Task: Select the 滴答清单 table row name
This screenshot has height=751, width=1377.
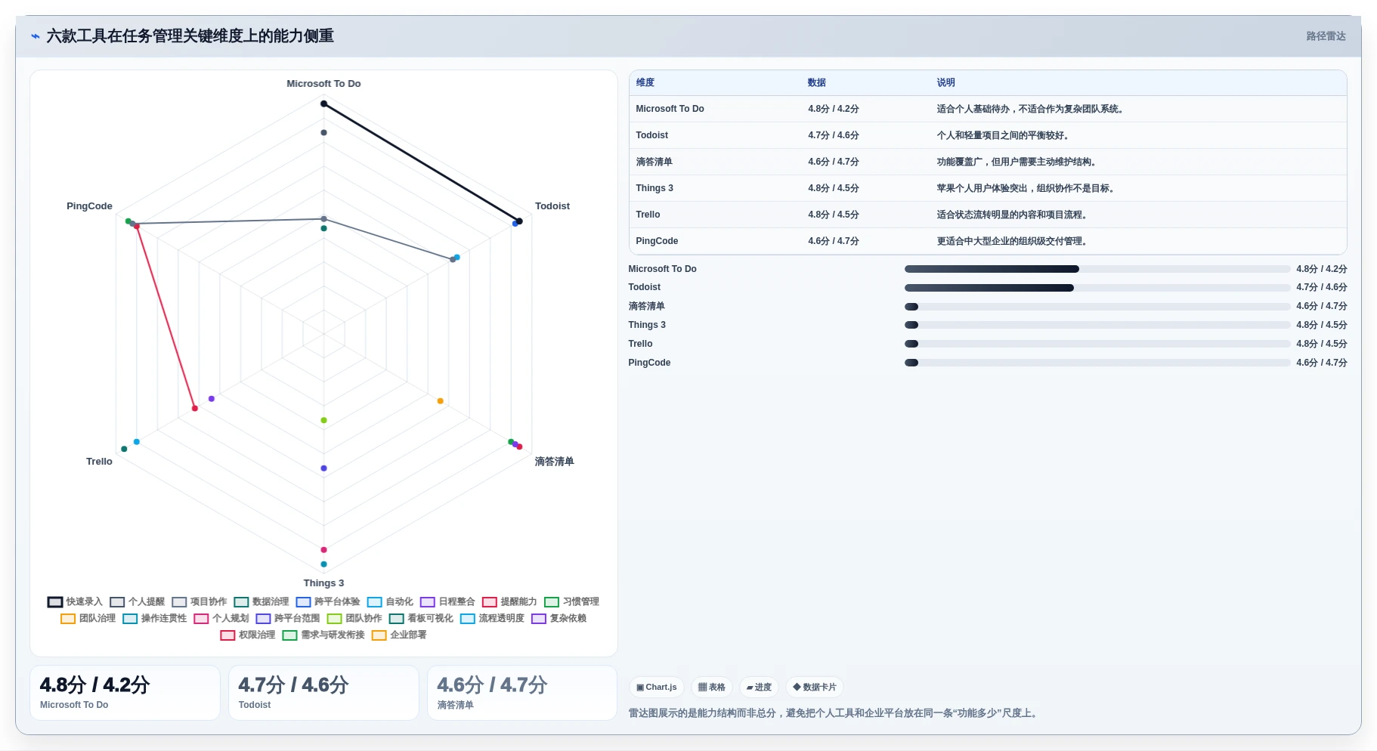Action: pos(654,162)
